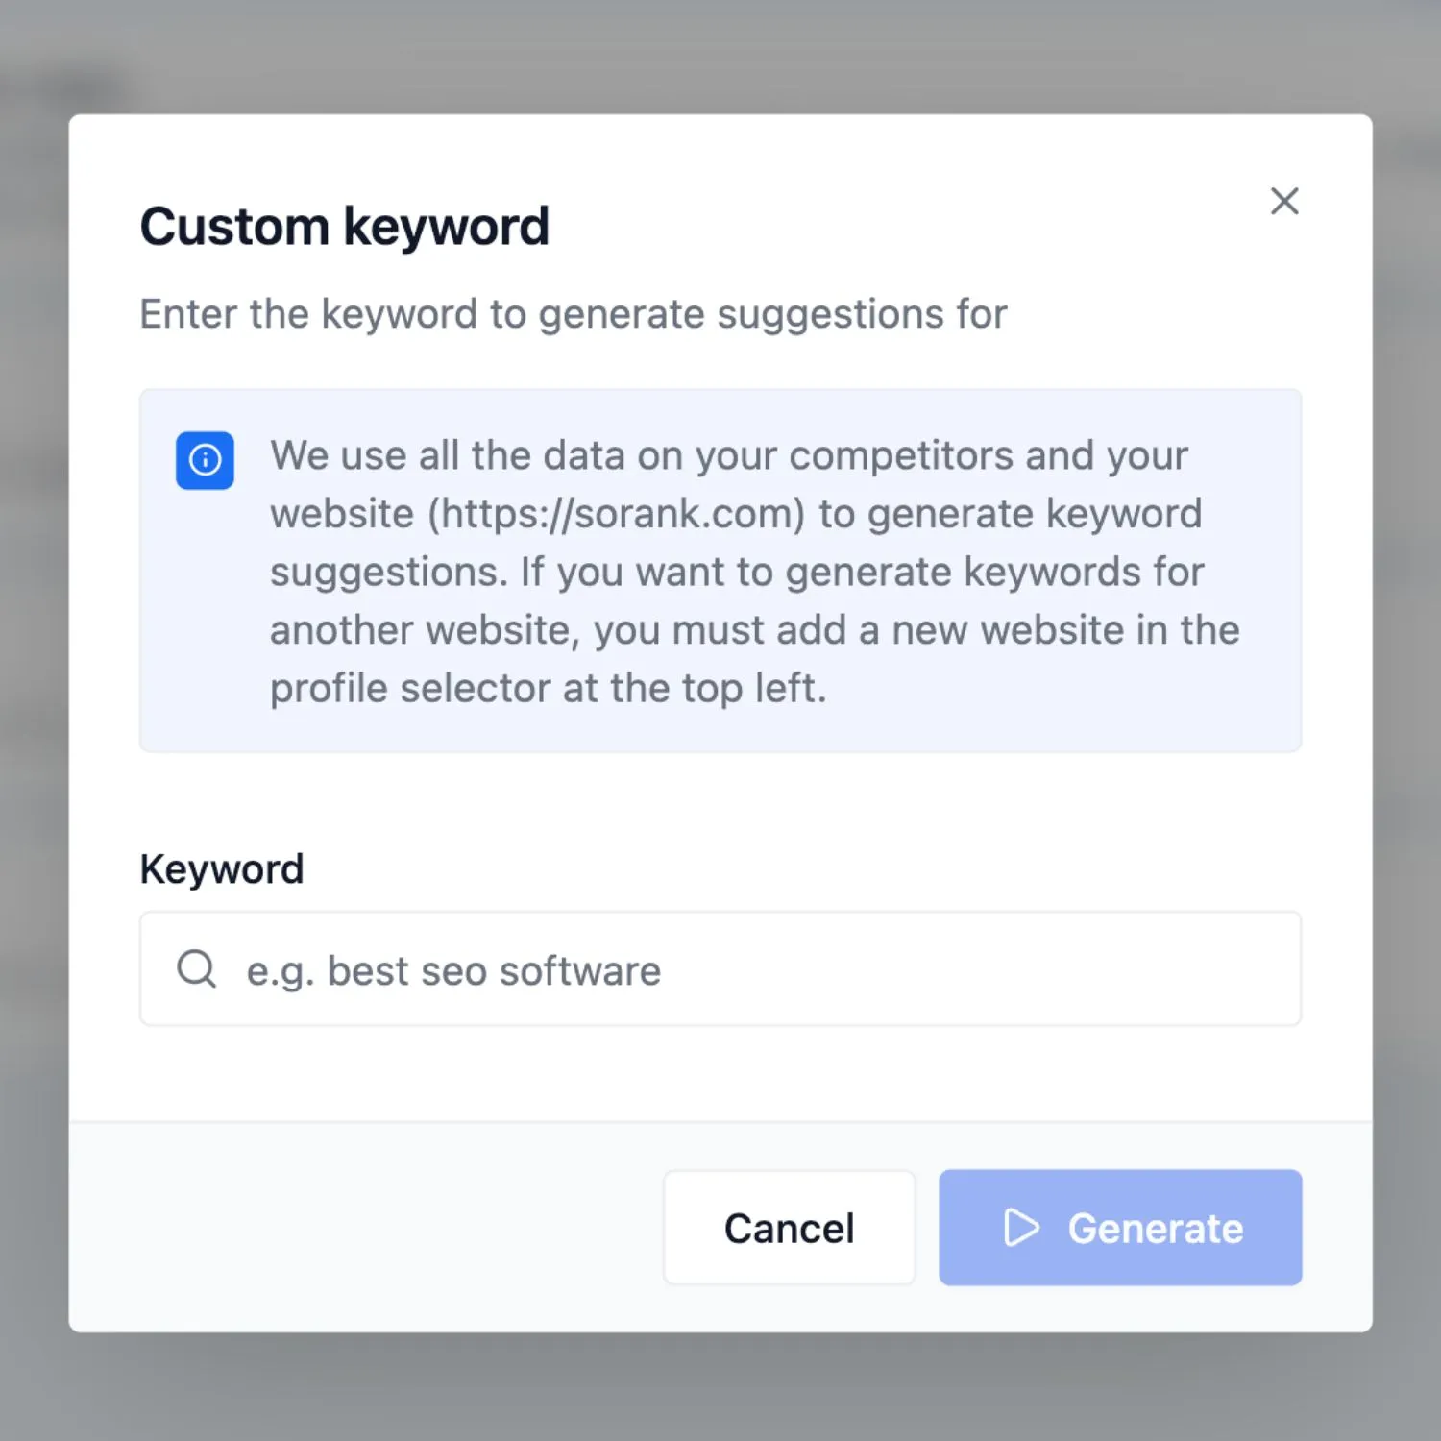Click the blue info icon in notice
1441x1441 pixels.
pos(205,460)
